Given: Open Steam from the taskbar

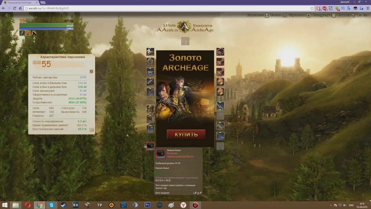Looking at the screenshot, I should pos(63,205).
